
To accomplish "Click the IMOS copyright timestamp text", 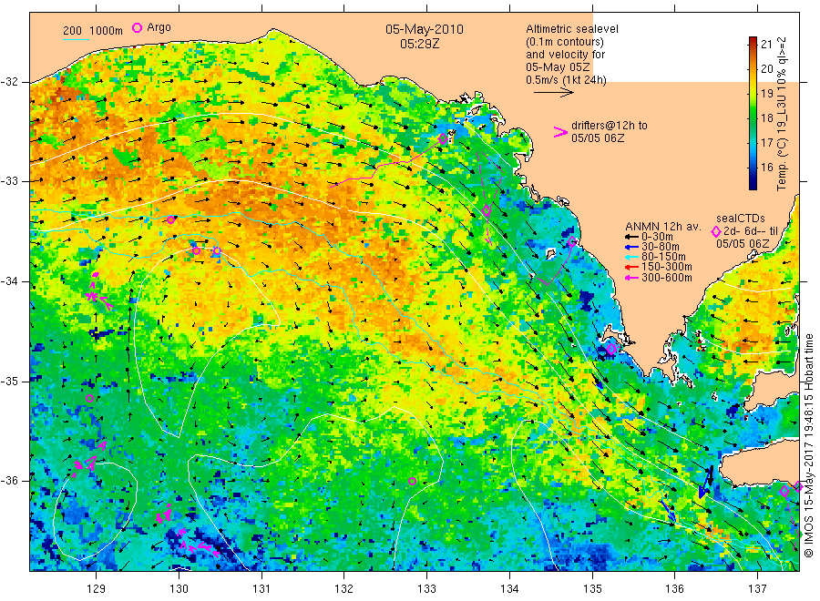I will point(809,445).
